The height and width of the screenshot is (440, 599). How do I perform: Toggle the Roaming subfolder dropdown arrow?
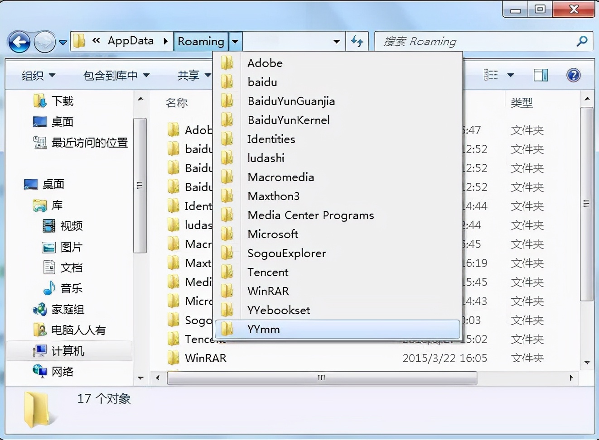point(235,41)
